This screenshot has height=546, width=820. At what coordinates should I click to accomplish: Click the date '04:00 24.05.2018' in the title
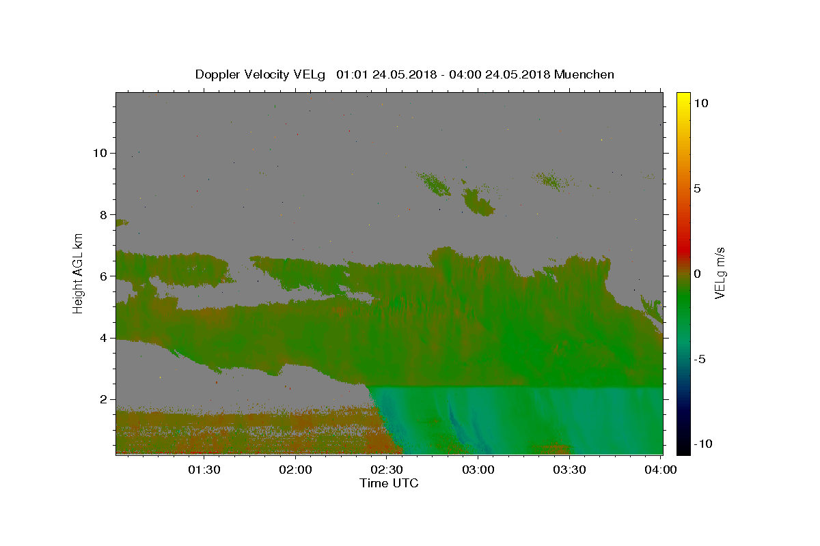[500, 74]
